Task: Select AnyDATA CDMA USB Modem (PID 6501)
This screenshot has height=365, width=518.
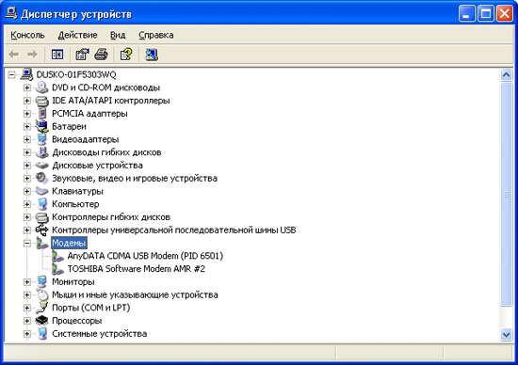Action: click(145, 256)
